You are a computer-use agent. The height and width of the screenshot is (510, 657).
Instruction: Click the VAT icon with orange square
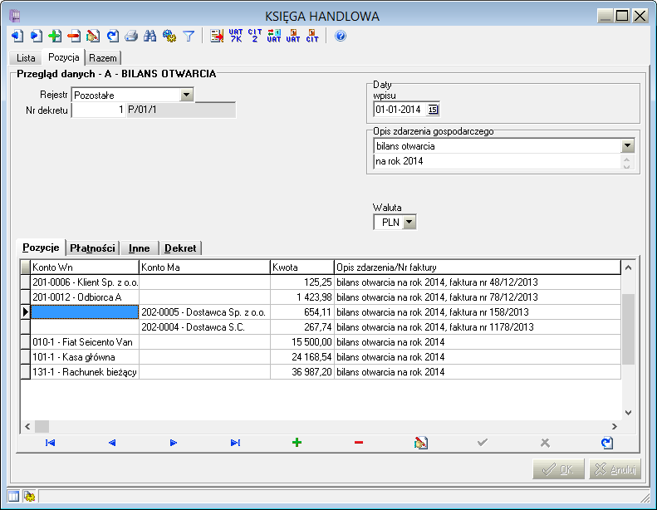pos(293,36)
